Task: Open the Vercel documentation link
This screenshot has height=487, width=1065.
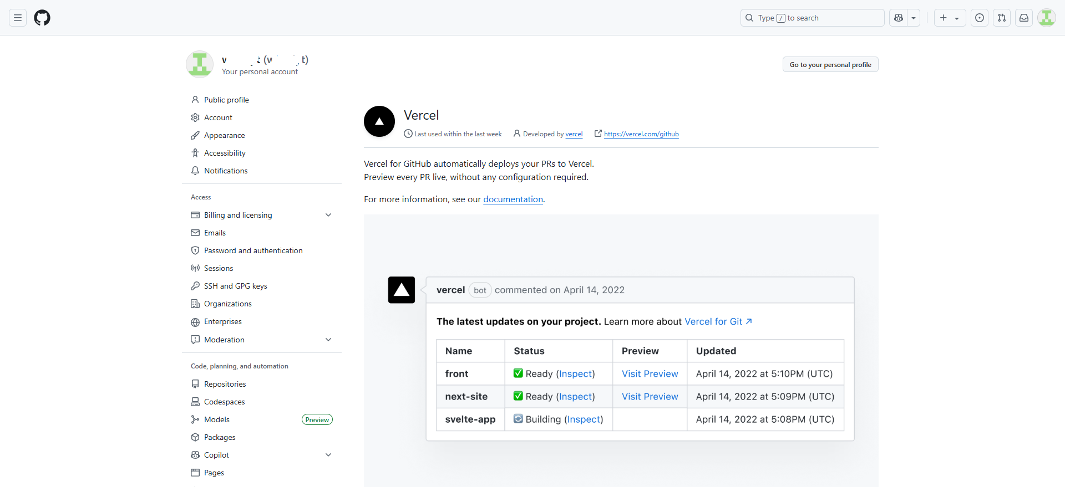Action: click(x=513, y=199)
